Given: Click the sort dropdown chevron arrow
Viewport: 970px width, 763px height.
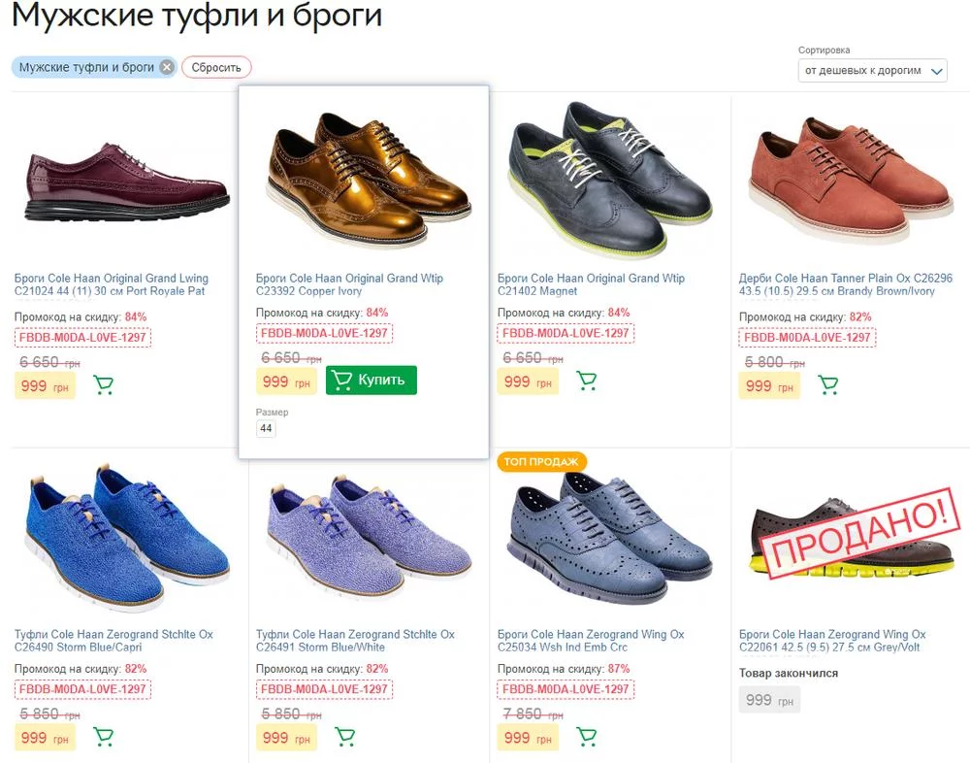Looking at the screenshot, I should [936, 71].
